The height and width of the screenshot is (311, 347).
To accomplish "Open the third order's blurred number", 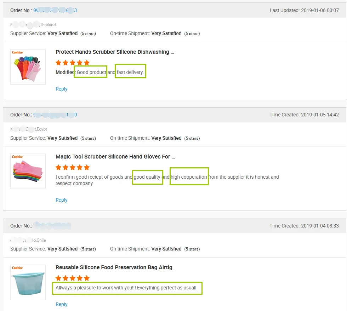I will pos(52,226).
